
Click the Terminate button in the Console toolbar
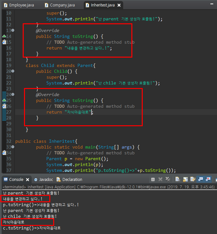(153, 179)
